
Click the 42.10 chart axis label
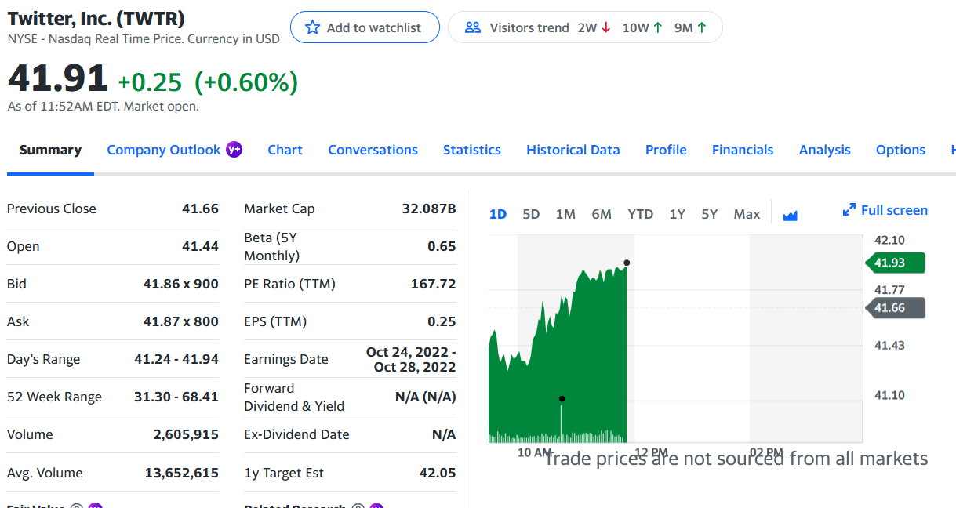tap(889, 240)
